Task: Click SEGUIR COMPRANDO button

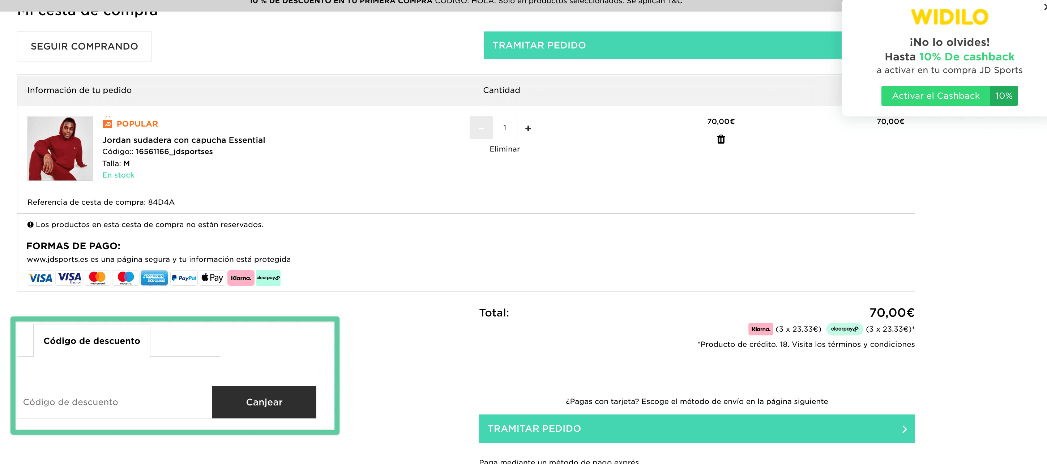Action: 84,46
